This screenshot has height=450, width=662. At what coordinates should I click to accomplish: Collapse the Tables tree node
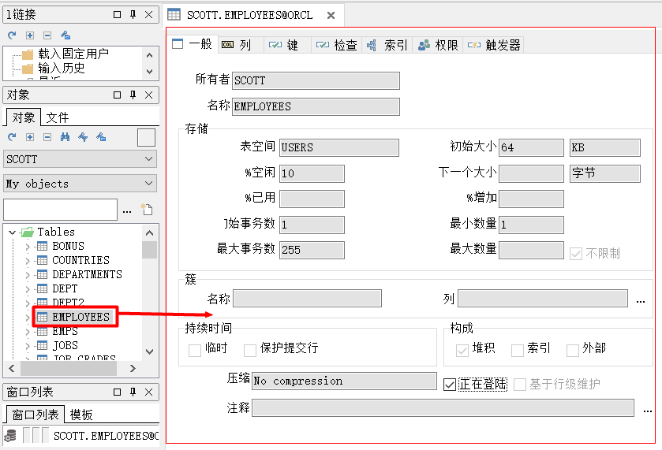click(13, 232)
